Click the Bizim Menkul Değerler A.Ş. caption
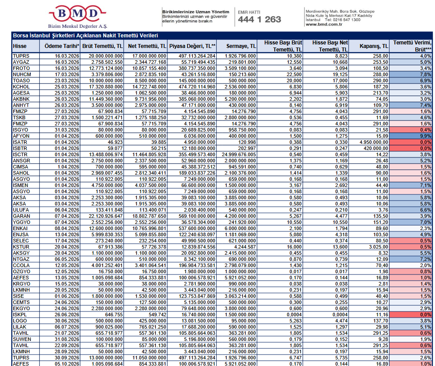435x366 pixels. (x=77, y=27)
